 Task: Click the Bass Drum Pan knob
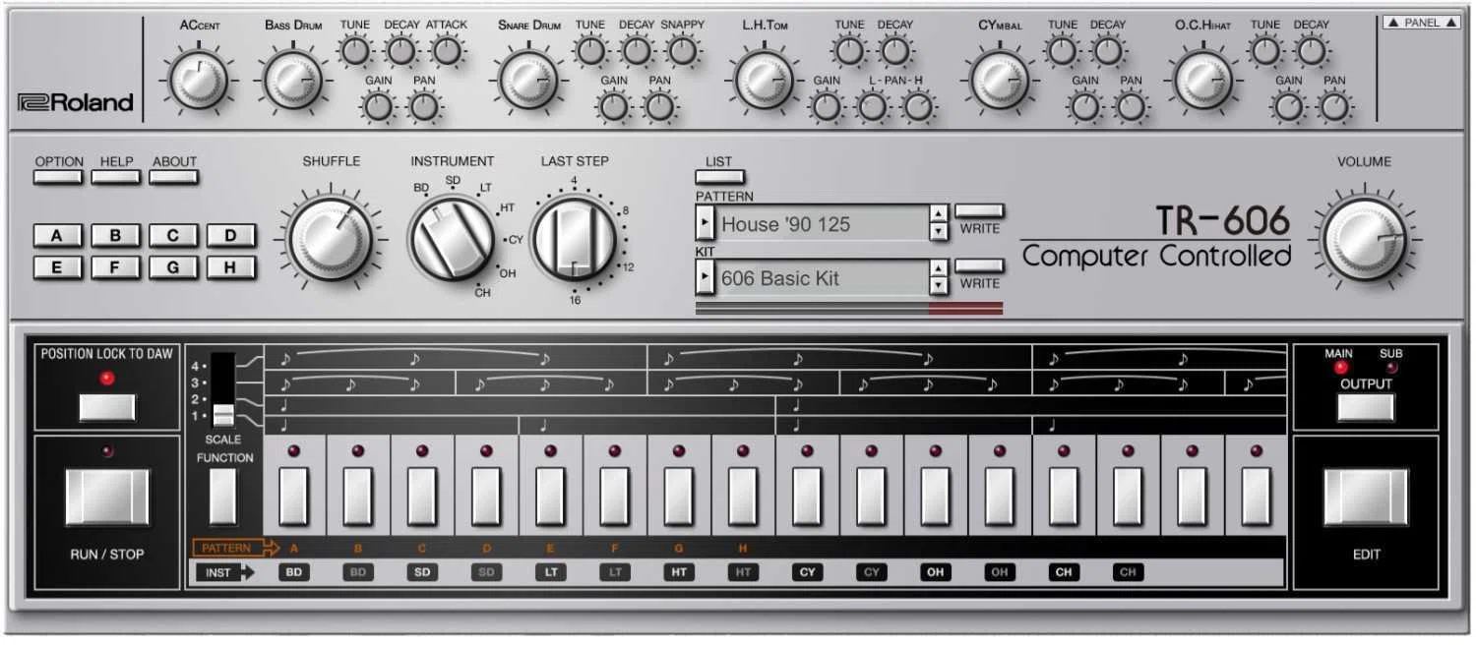tap(424, 106)
